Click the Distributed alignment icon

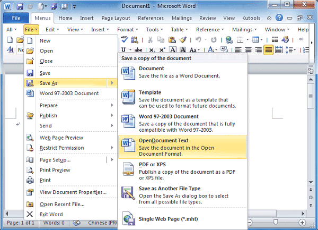[x=279, y=50]
